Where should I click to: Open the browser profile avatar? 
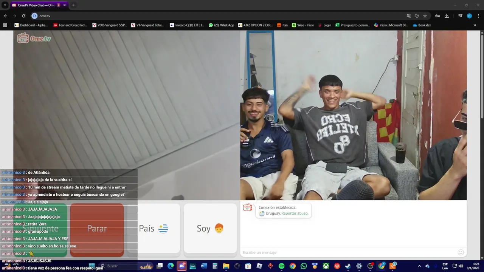click(469, 16)
